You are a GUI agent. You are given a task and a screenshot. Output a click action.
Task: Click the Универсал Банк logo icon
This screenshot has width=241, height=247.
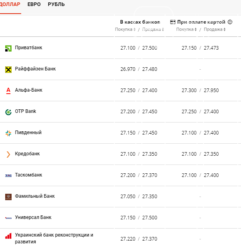click(x=8, y=218)
